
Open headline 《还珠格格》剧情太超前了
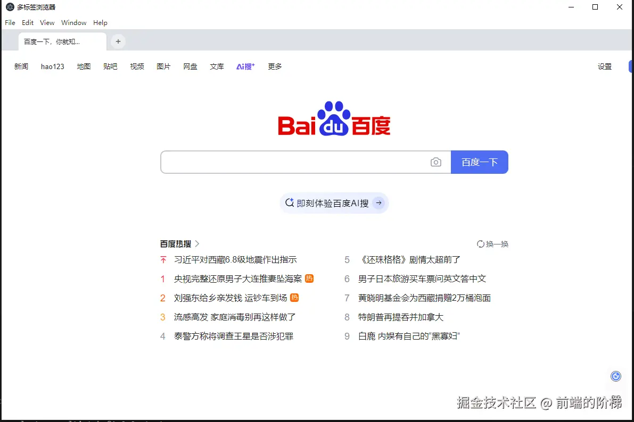(x=409, y=260)
